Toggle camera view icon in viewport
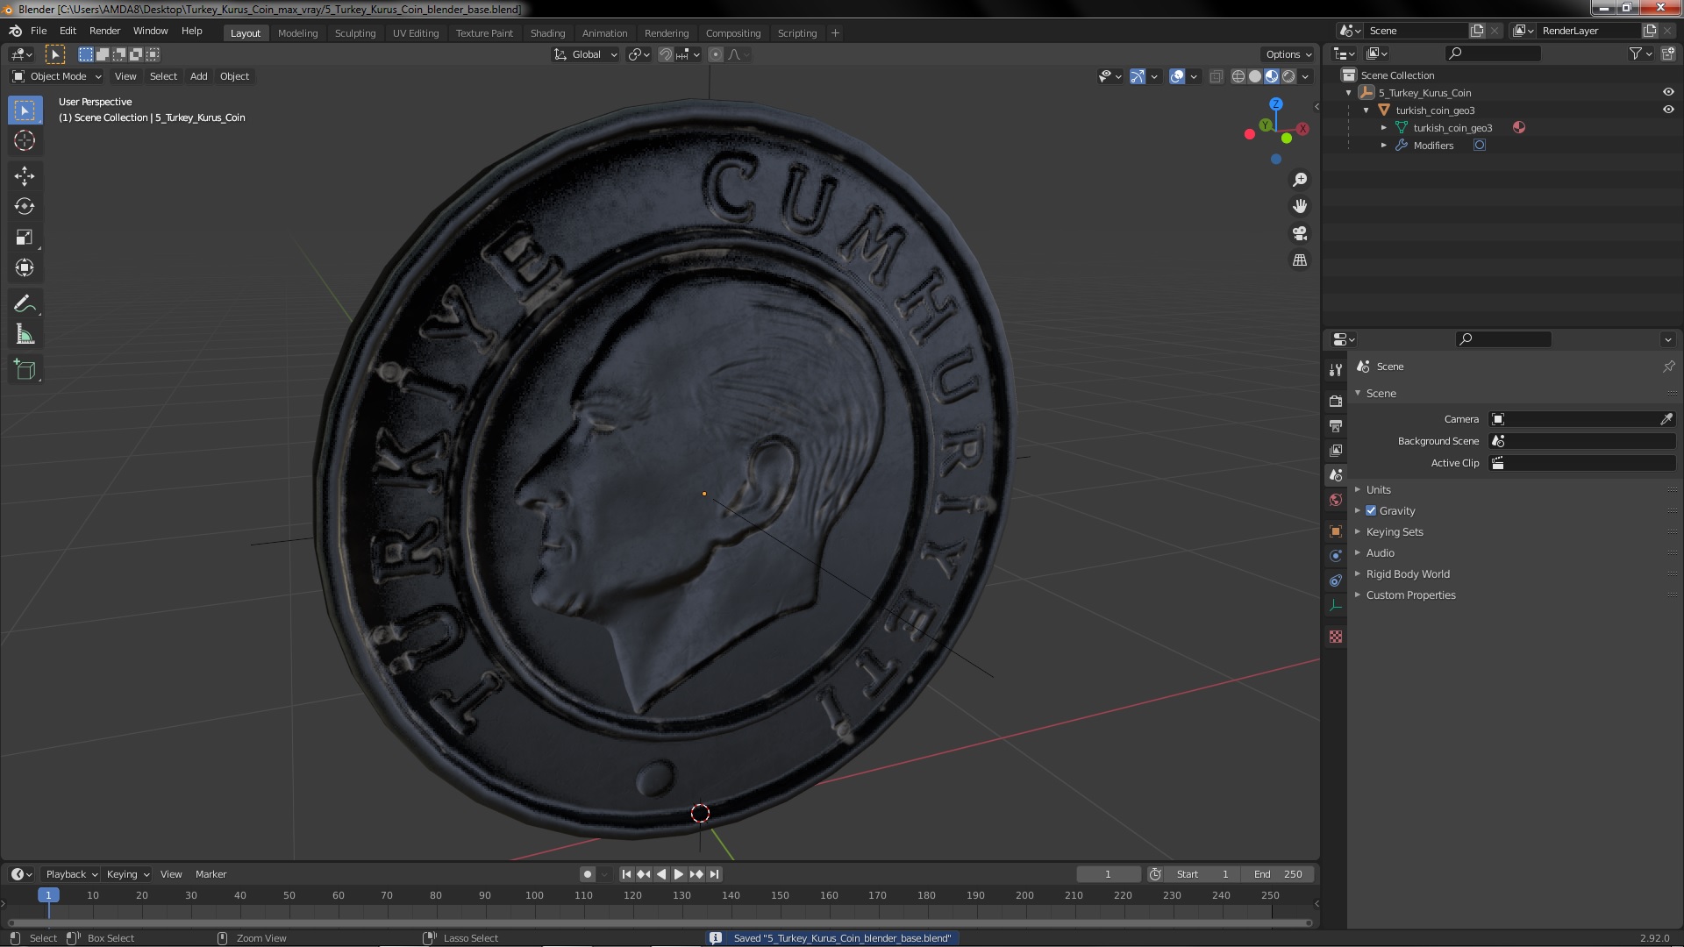Screen dimensions: 1684x947 [x=1300, y=233]
